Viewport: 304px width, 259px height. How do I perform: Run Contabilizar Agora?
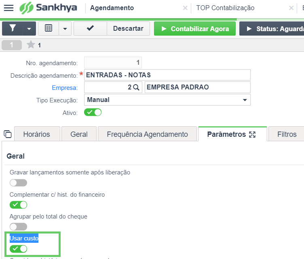point(195,29)
